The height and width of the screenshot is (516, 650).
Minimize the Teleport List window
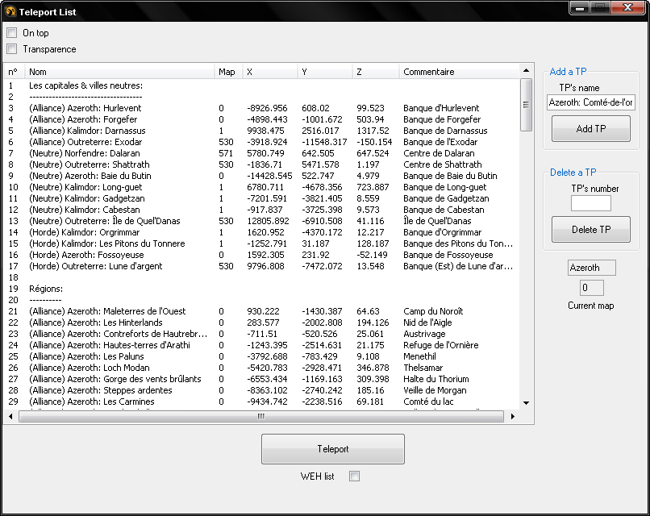tap(580, 8)
